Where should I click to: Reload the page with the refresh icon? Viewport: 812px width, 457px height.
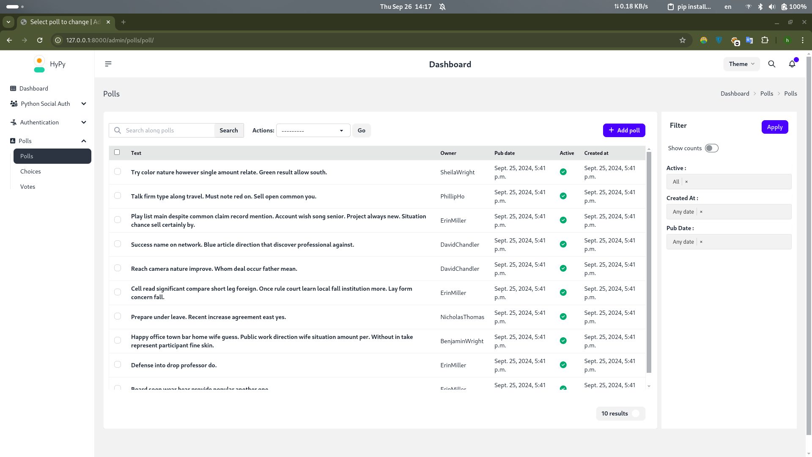coord(40,40)
